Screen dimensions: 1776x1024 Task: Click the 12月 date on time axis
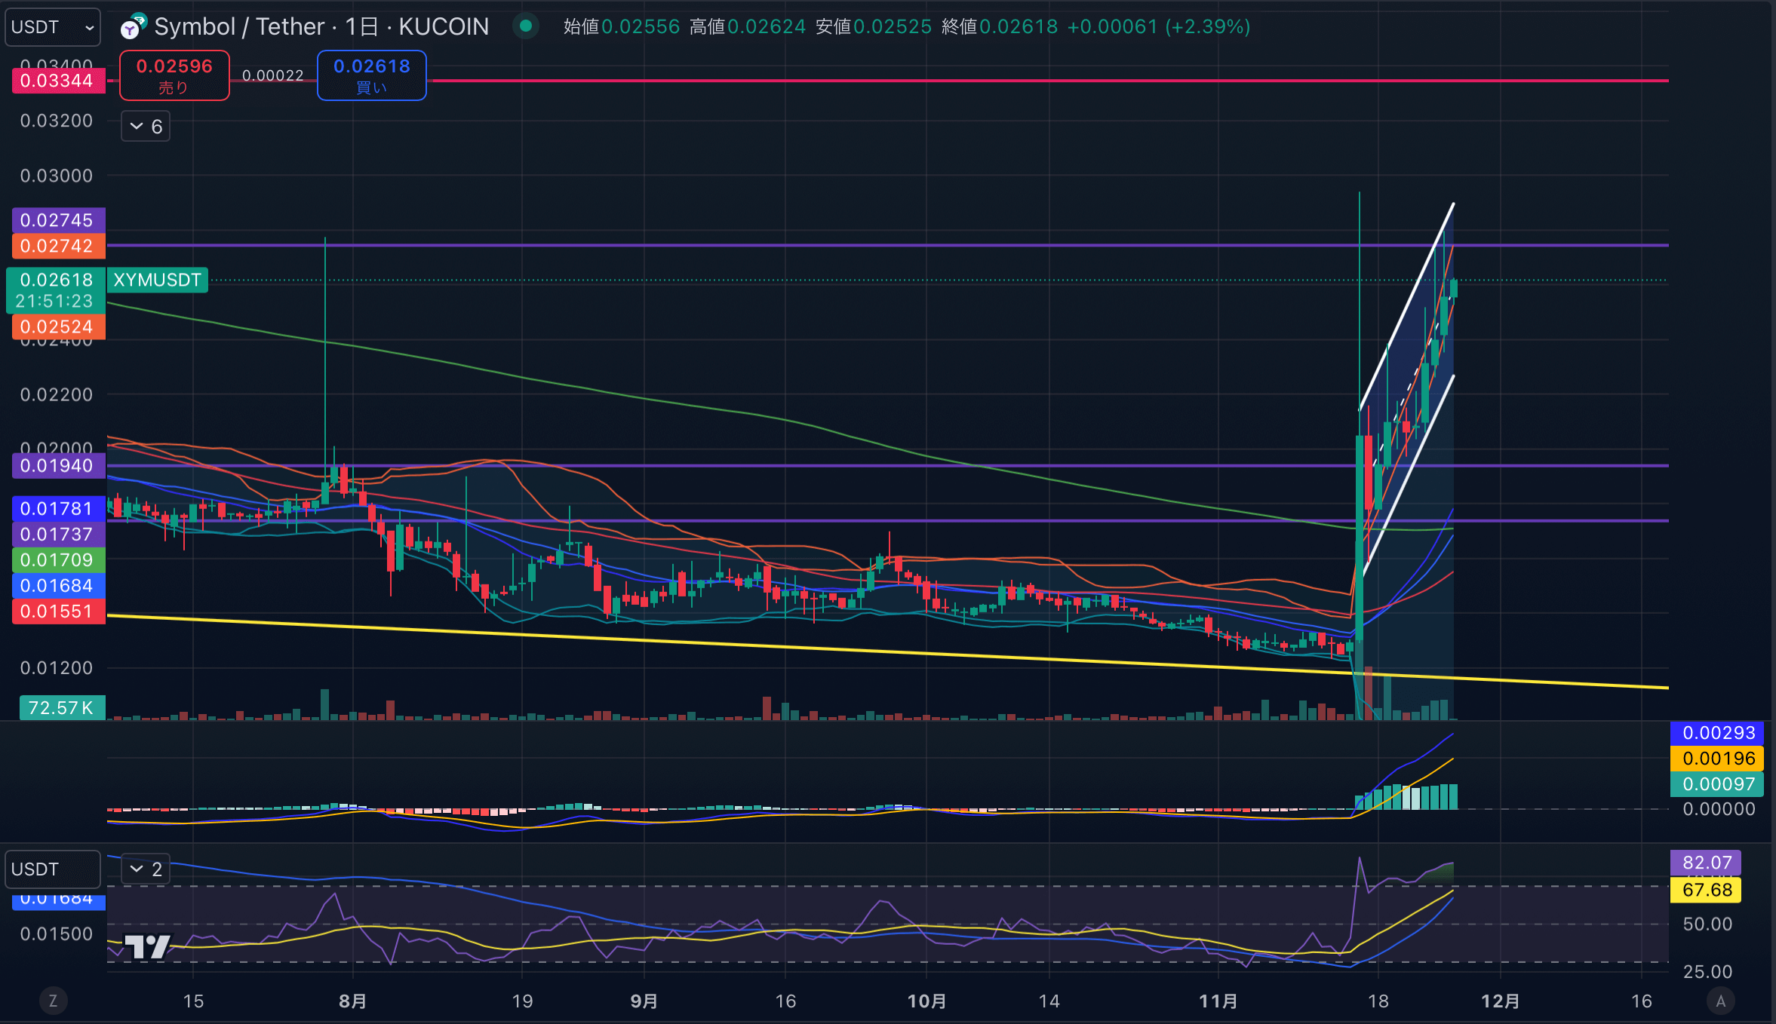coord(1500,1001)
